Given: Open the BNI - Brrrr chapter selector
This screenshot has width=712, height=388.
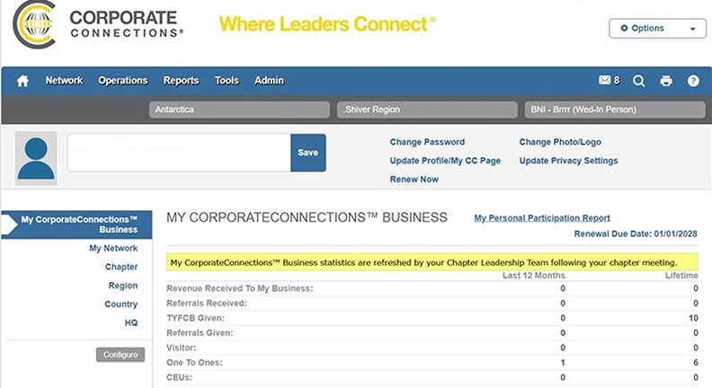Looking at the screenshot, I should coord(615,110).
